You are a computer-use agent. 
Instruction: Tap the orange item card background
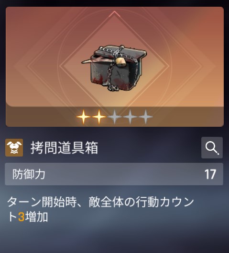(x=115, y=57)
